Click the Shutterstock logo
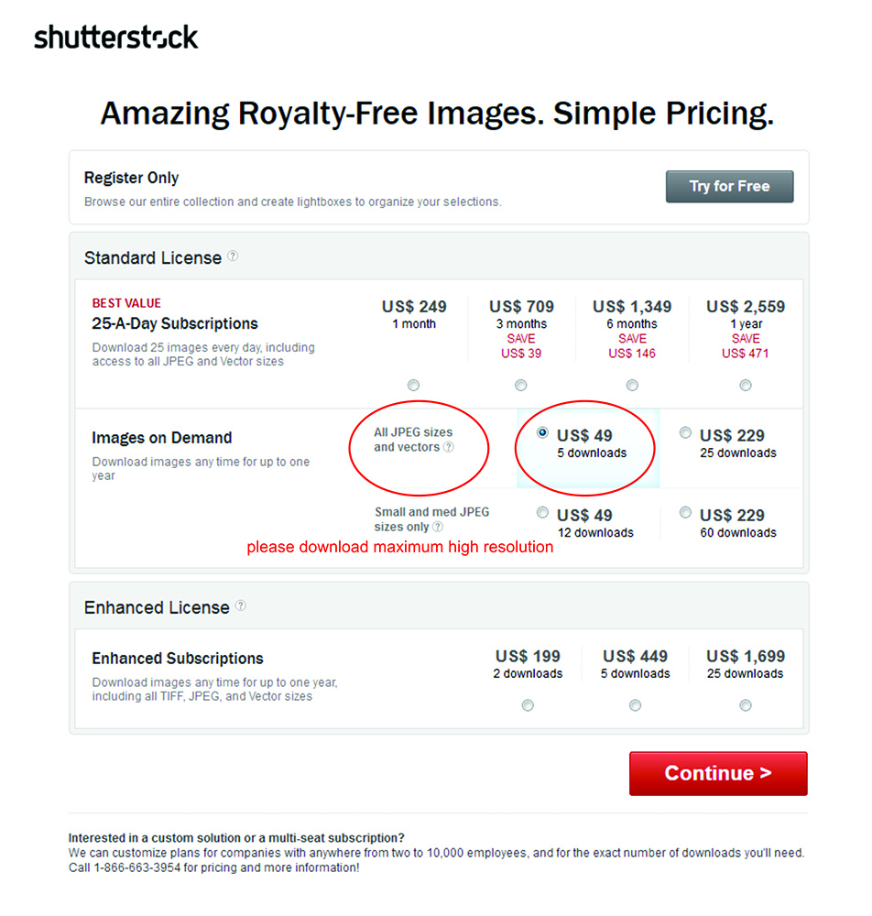The height and width of the screenshot is (916, 872). (x=116, y=38)
